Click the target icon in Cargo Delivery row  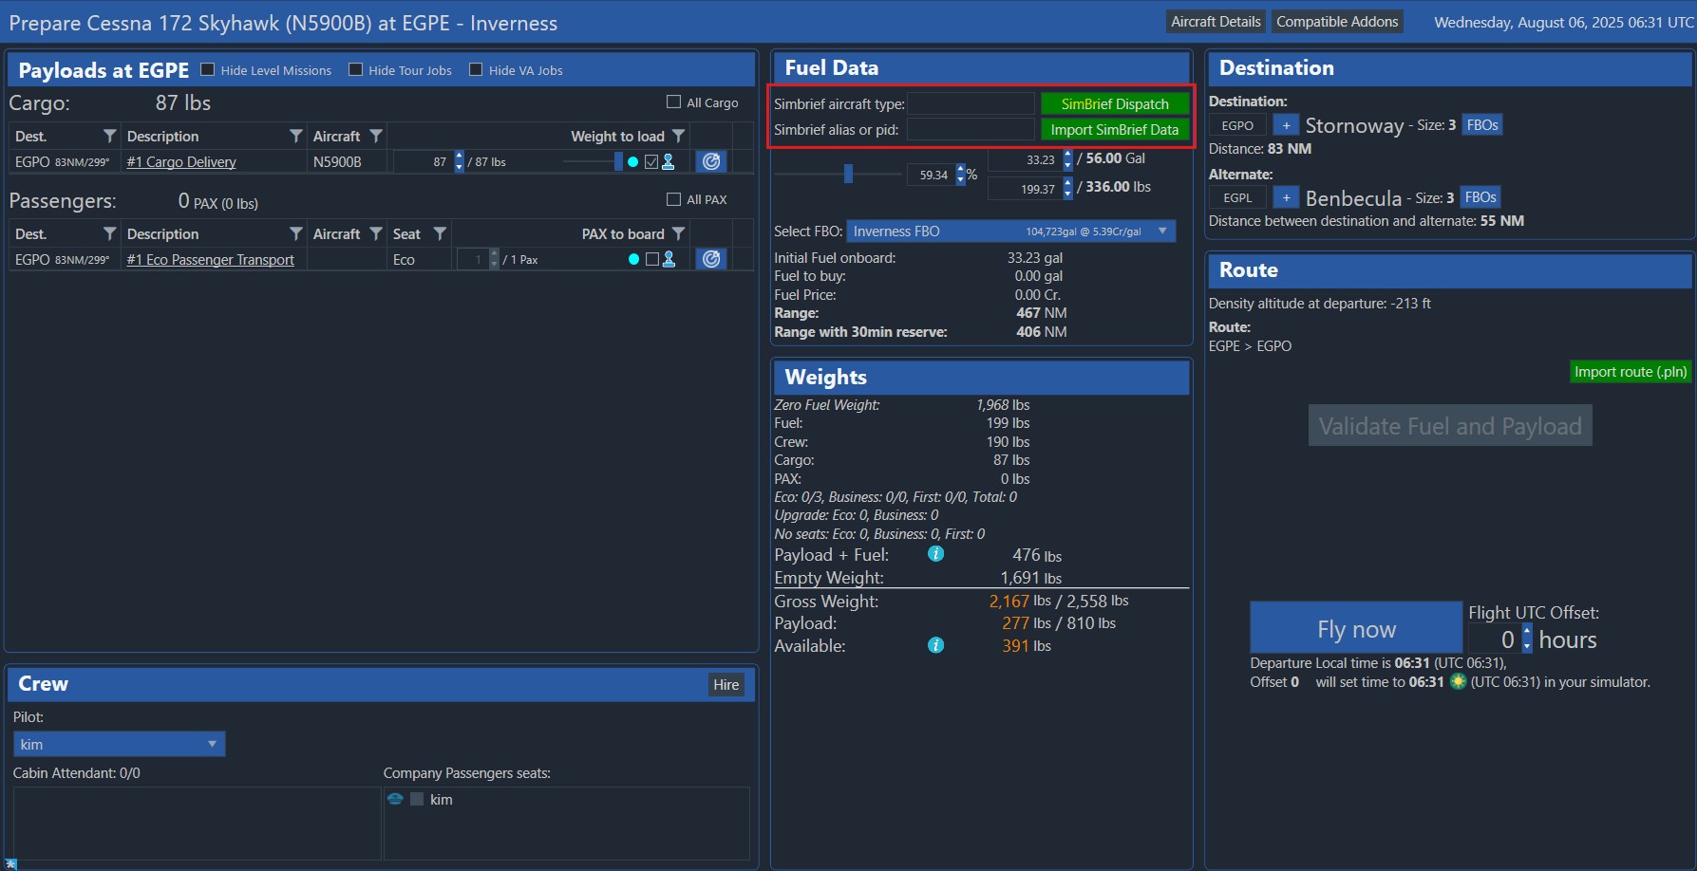pos(711,161)
